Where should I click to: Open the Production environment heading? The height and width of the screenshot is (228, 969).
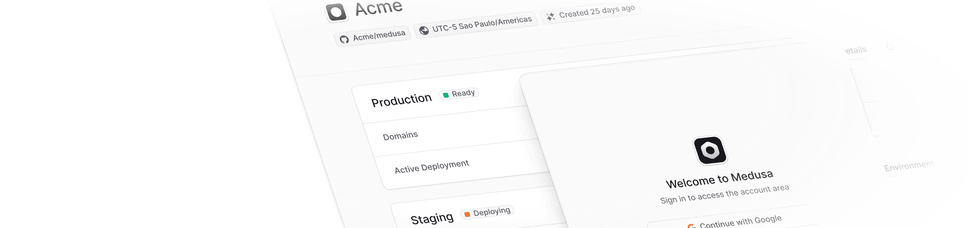402,100
